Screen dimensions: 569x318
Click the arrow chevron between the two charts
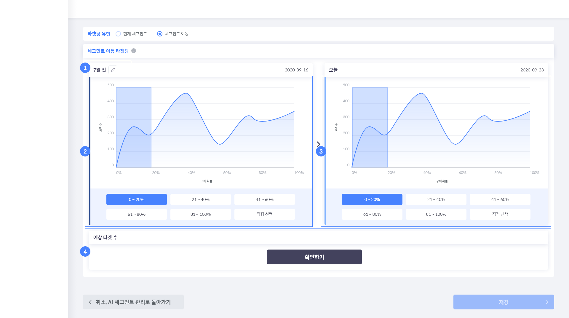[318, 144]
